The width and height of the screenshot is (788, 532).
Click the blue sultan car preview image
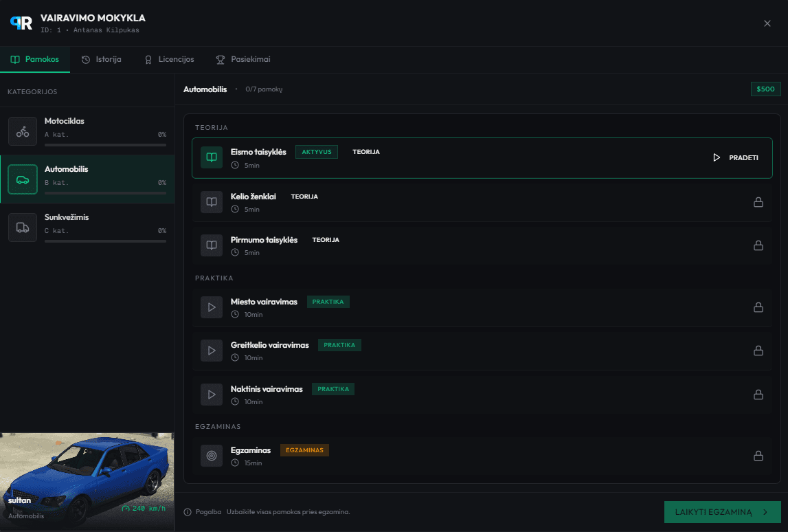[x=87, y=474]
